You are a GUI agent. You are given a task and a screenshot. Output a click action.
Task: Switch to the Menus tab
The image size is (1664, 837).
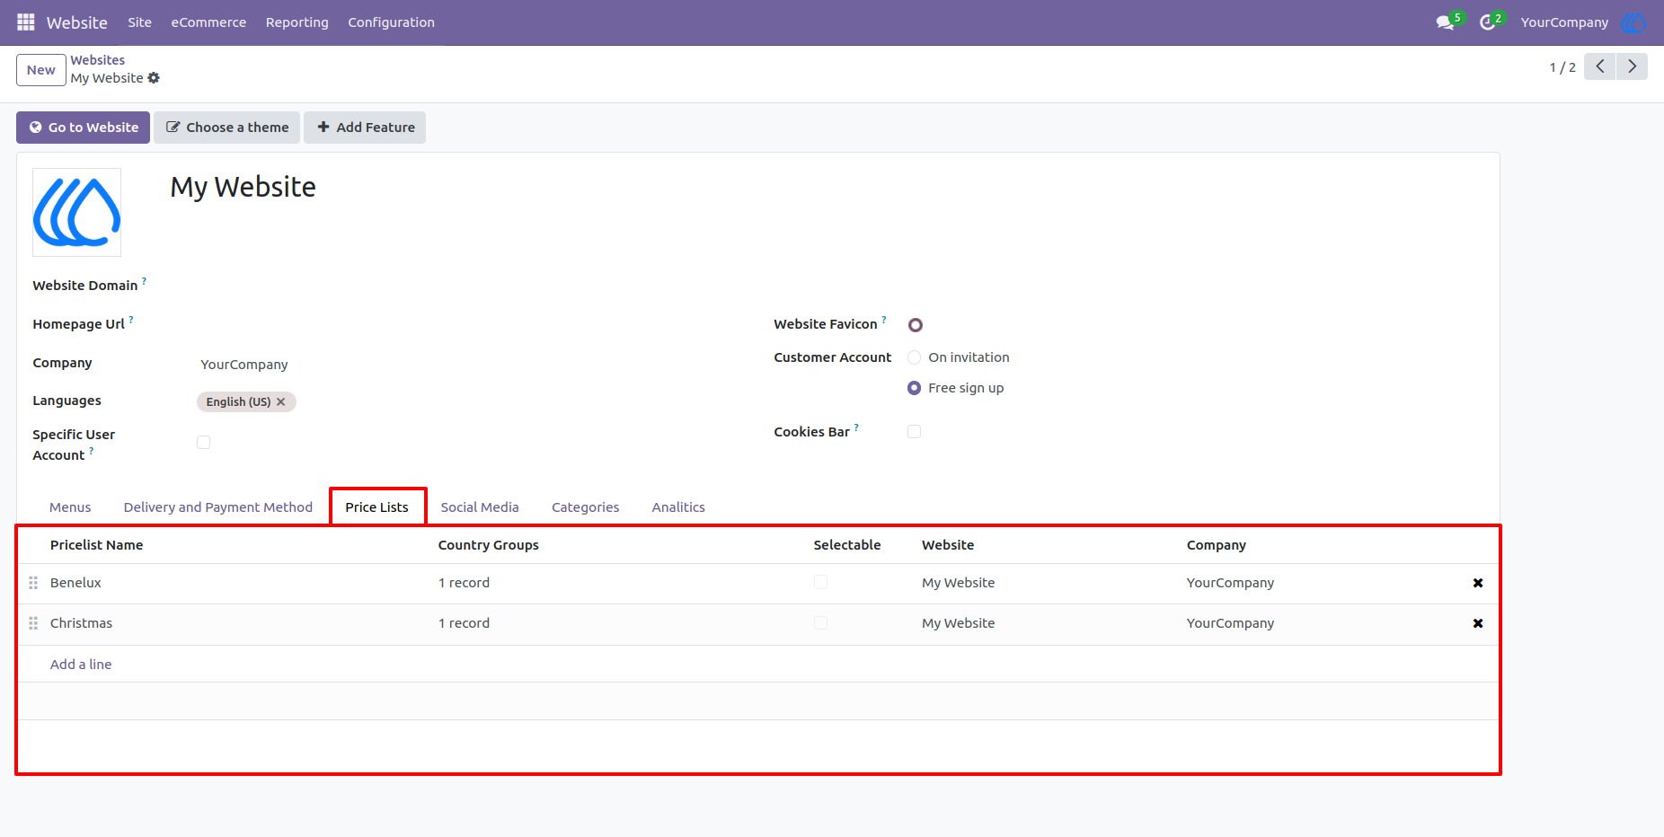coord(70,507)
